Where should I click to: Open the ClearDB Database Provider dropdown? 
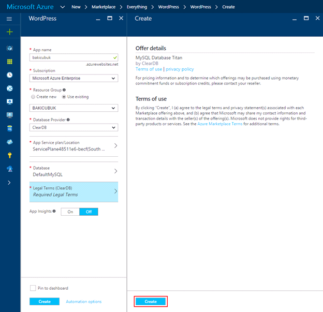pyautogui.click(x=74, y=127)
